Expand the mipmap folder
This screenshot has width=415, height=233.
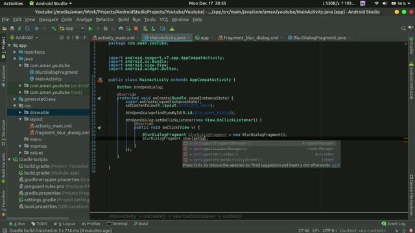click(20, 146)
